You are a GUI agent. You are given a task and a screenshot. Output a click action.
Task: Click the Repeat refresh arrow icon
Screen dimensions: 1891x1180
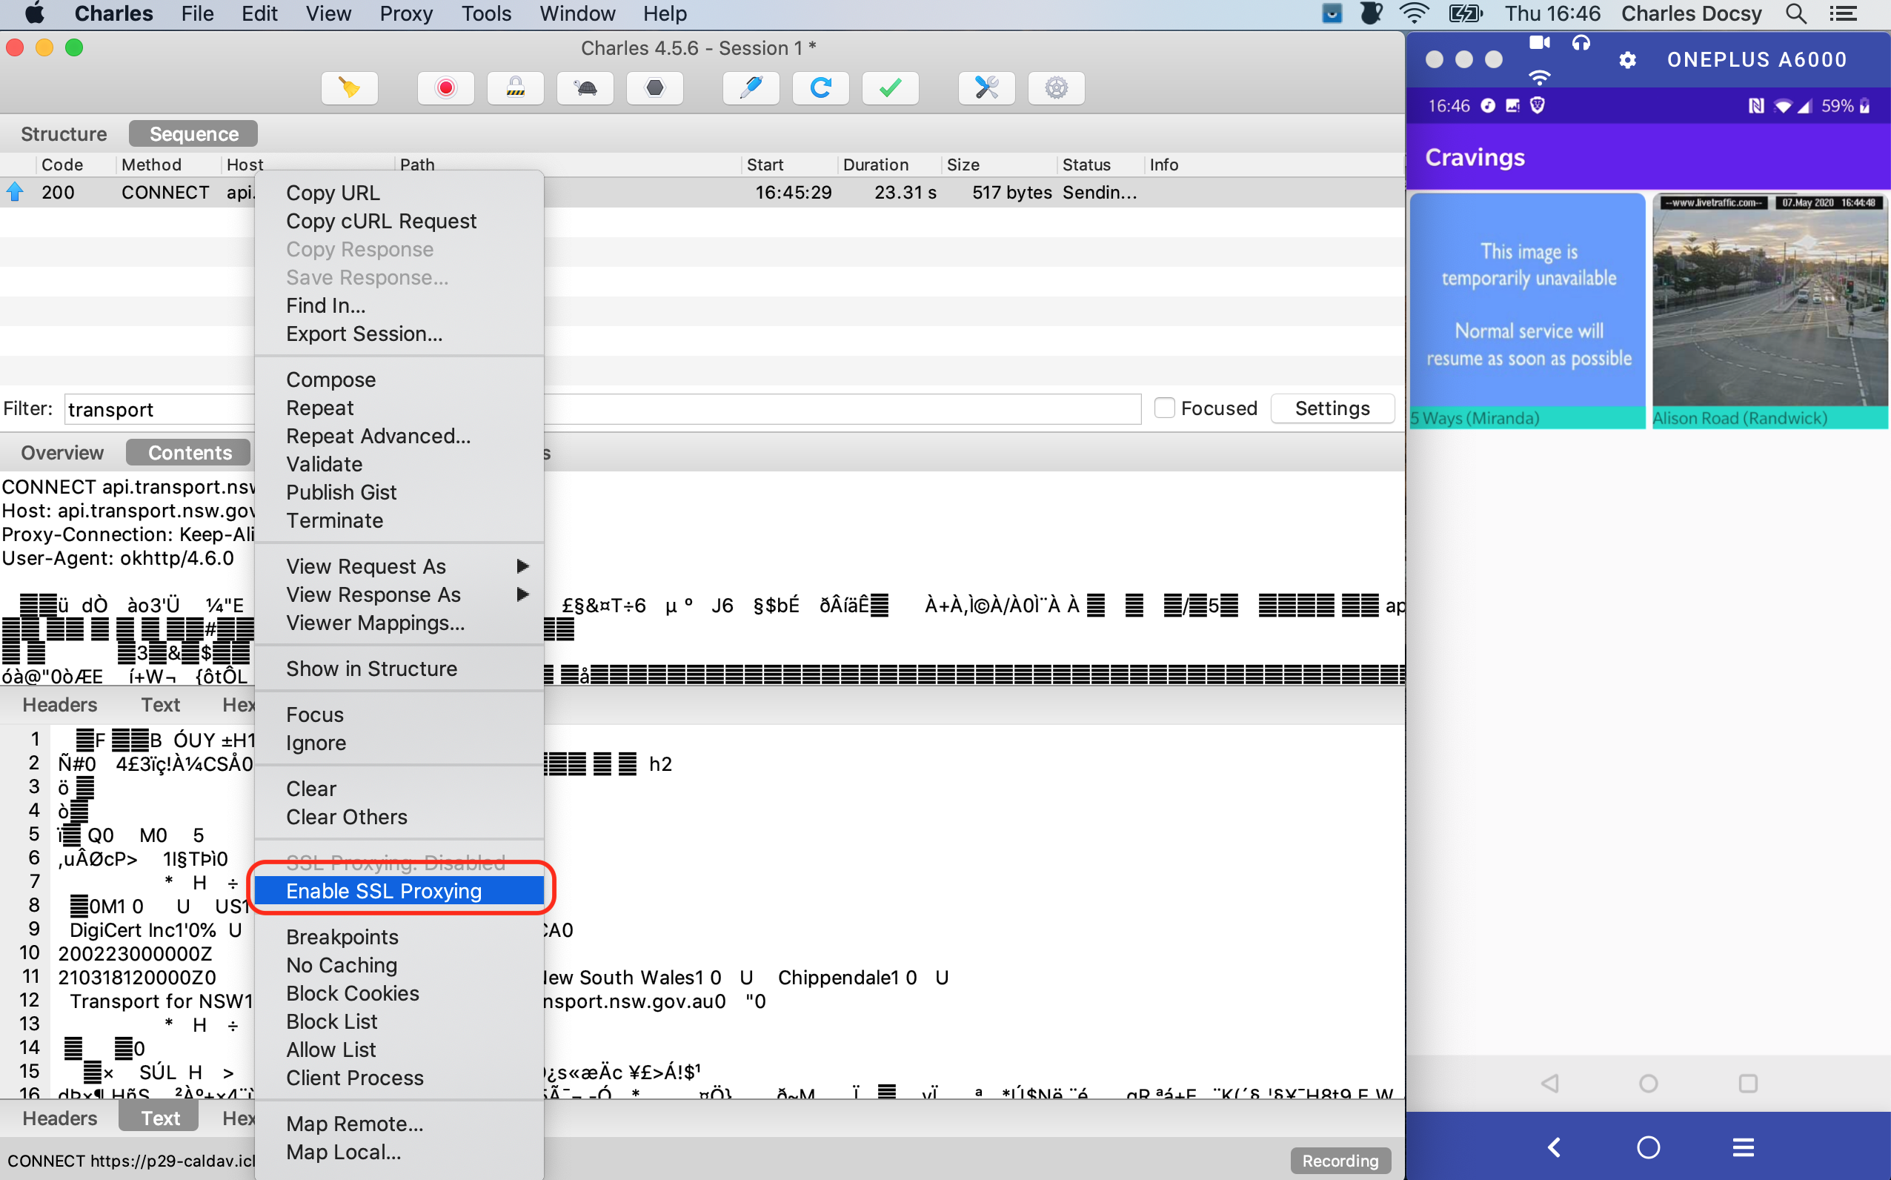click(x=820, y=87)
